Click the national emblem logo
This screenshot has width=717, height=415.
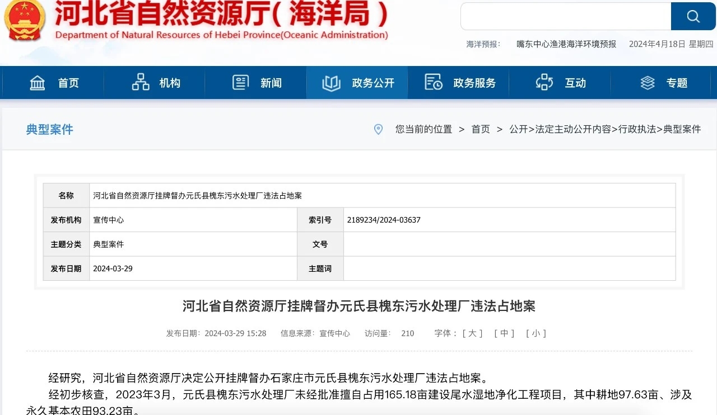point(24,20)
